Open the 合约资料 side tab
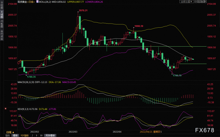Image resolution: width=220 pixels, height=137 pixels. (x=2, y=35)
